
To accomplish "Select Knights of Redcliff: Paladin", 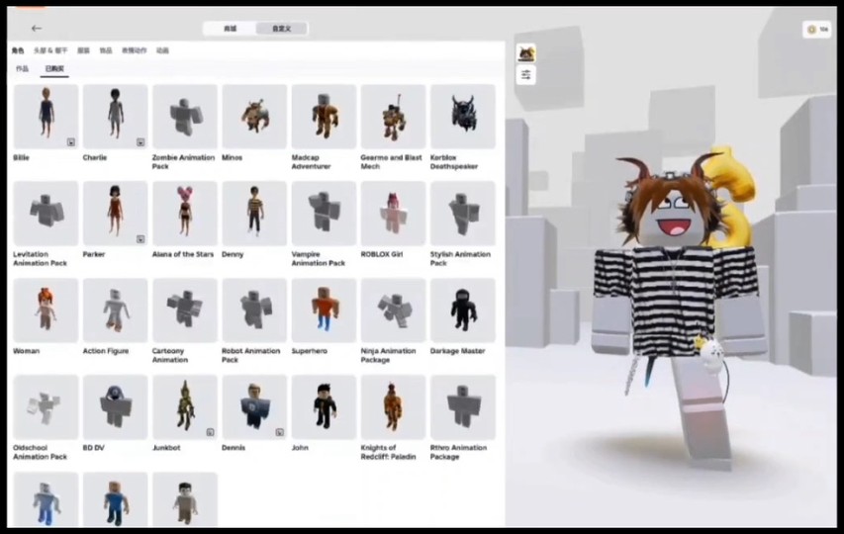I will tap(393, 407).
